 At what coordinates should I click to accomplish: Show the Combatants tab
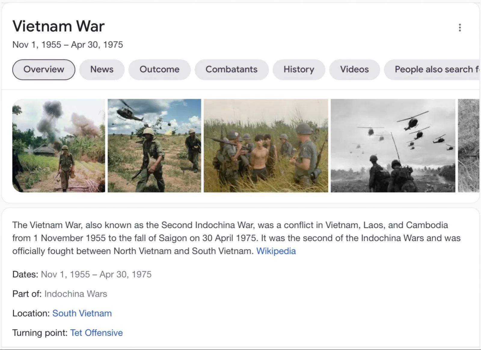231,69
